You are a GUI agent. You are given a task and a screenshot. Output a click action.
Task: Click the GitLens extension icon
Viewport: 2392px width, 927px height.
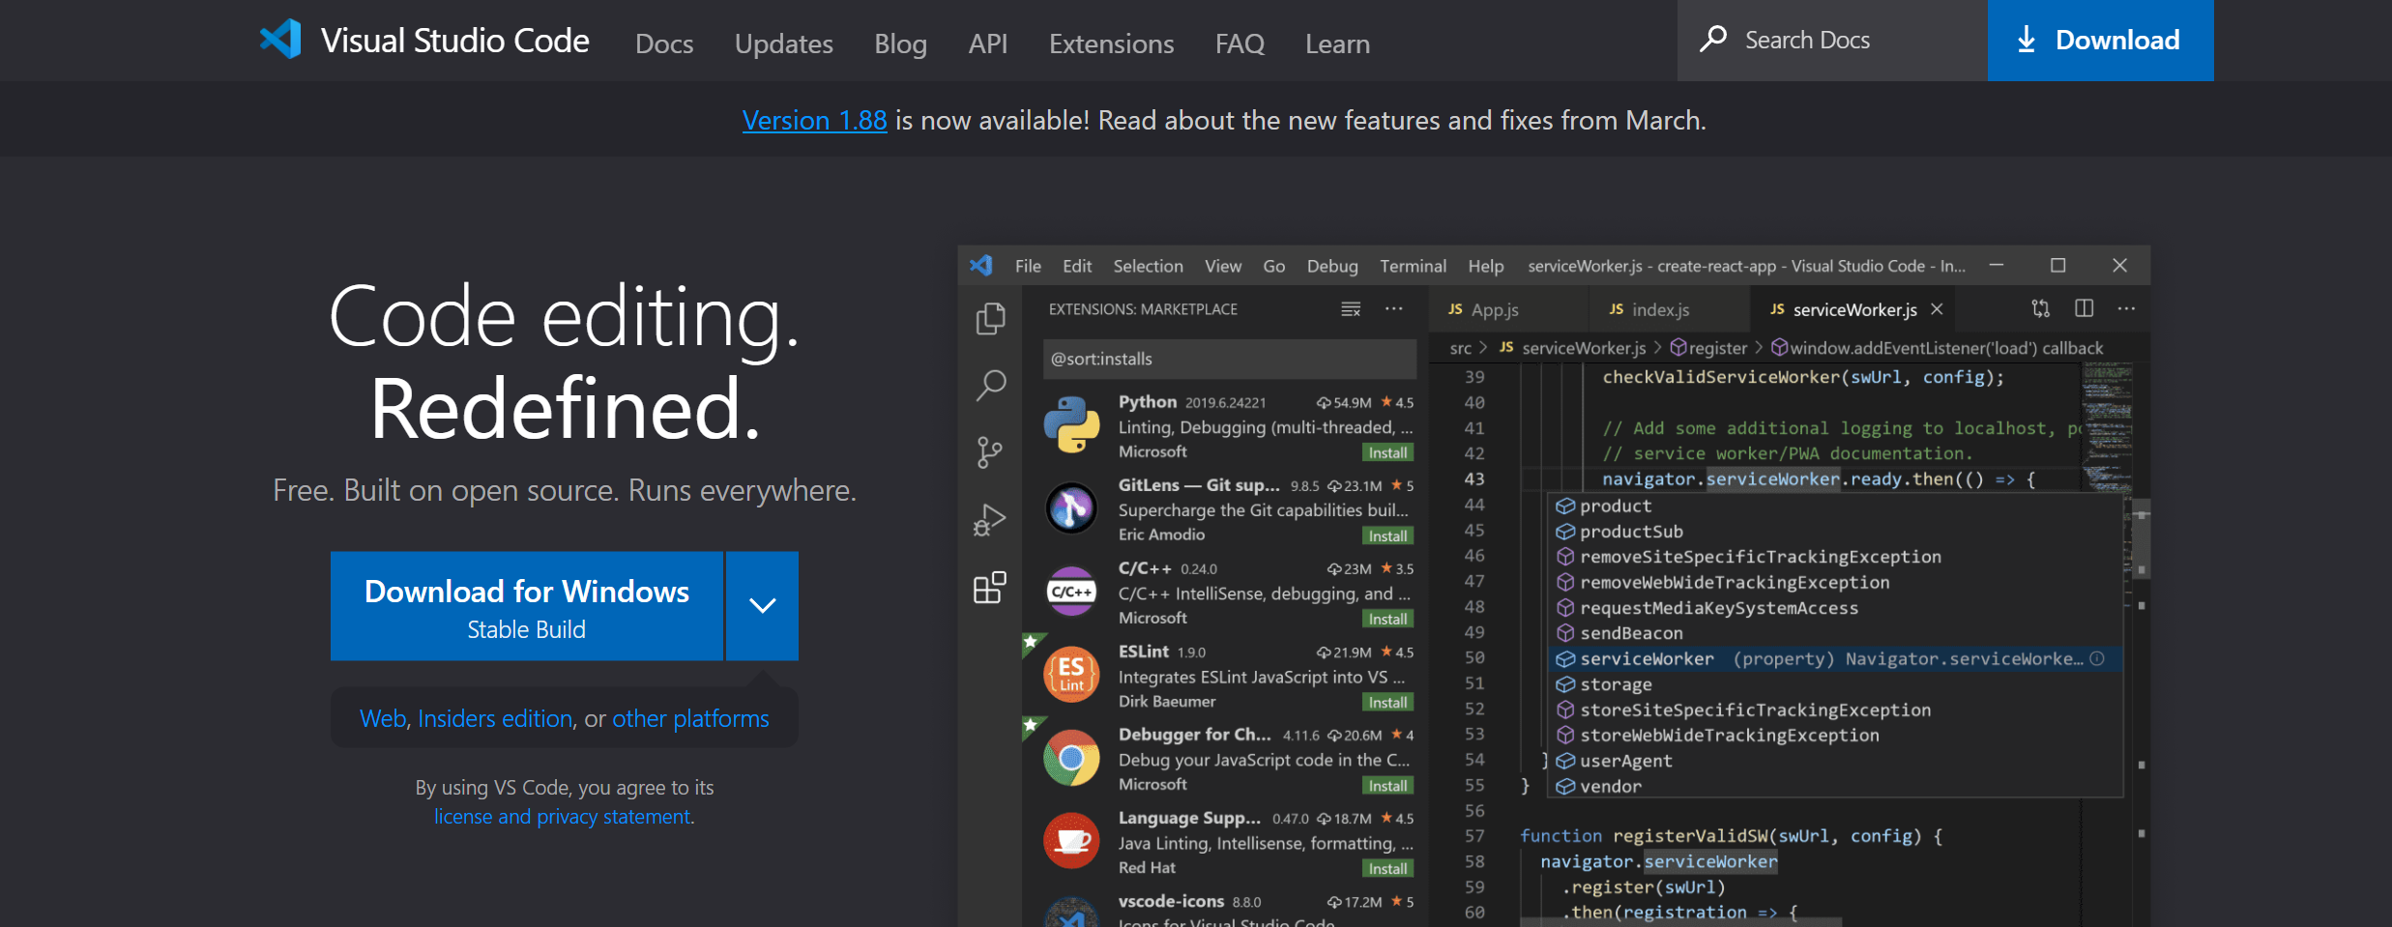coord(1071,507)
